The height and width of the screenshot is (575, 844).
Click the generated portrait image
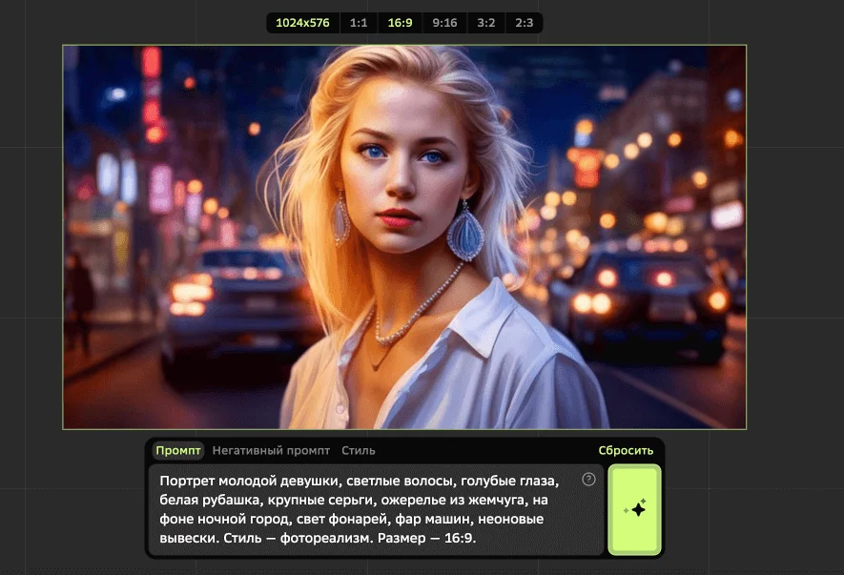click(x=404, y=236)
